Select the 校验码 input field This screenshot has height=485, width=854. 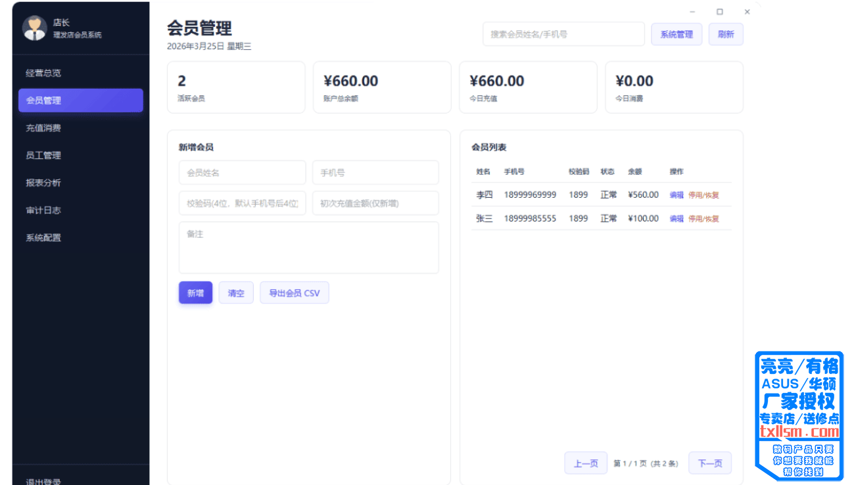[242, 204]
